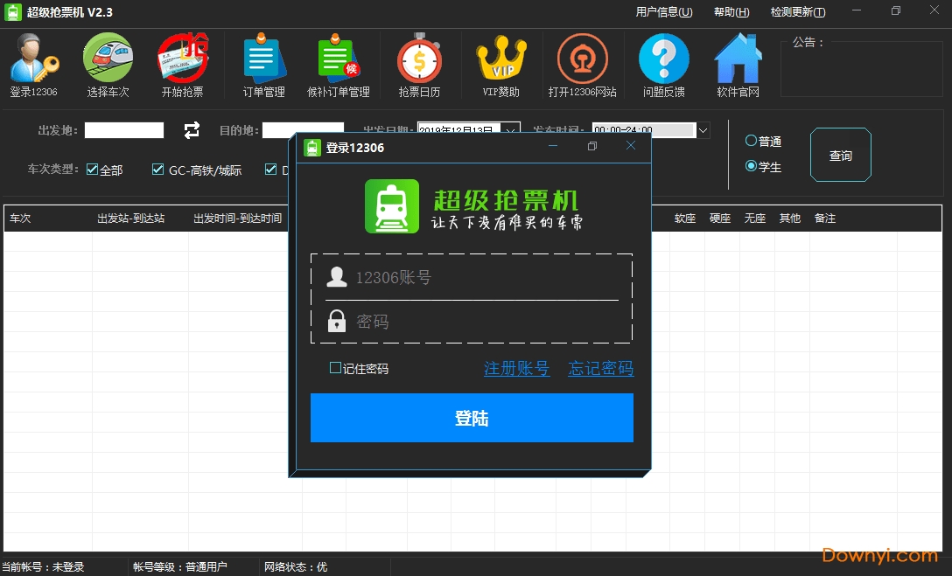952x576 pixels.
Task: Open 候补订单管理 waitlist order manager
Action: [x=339, y=61]
